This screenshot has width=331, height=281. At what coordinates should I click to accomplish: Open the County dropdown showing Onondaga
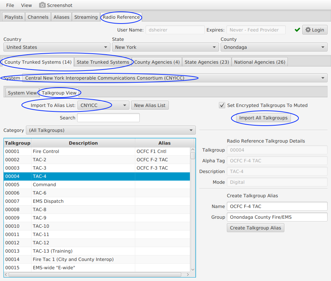pos(274,47)
